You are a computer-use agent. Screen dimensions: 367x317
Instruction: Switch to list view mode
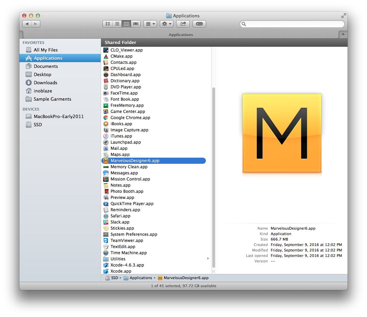pyautogui.click(x=117, y=24)
